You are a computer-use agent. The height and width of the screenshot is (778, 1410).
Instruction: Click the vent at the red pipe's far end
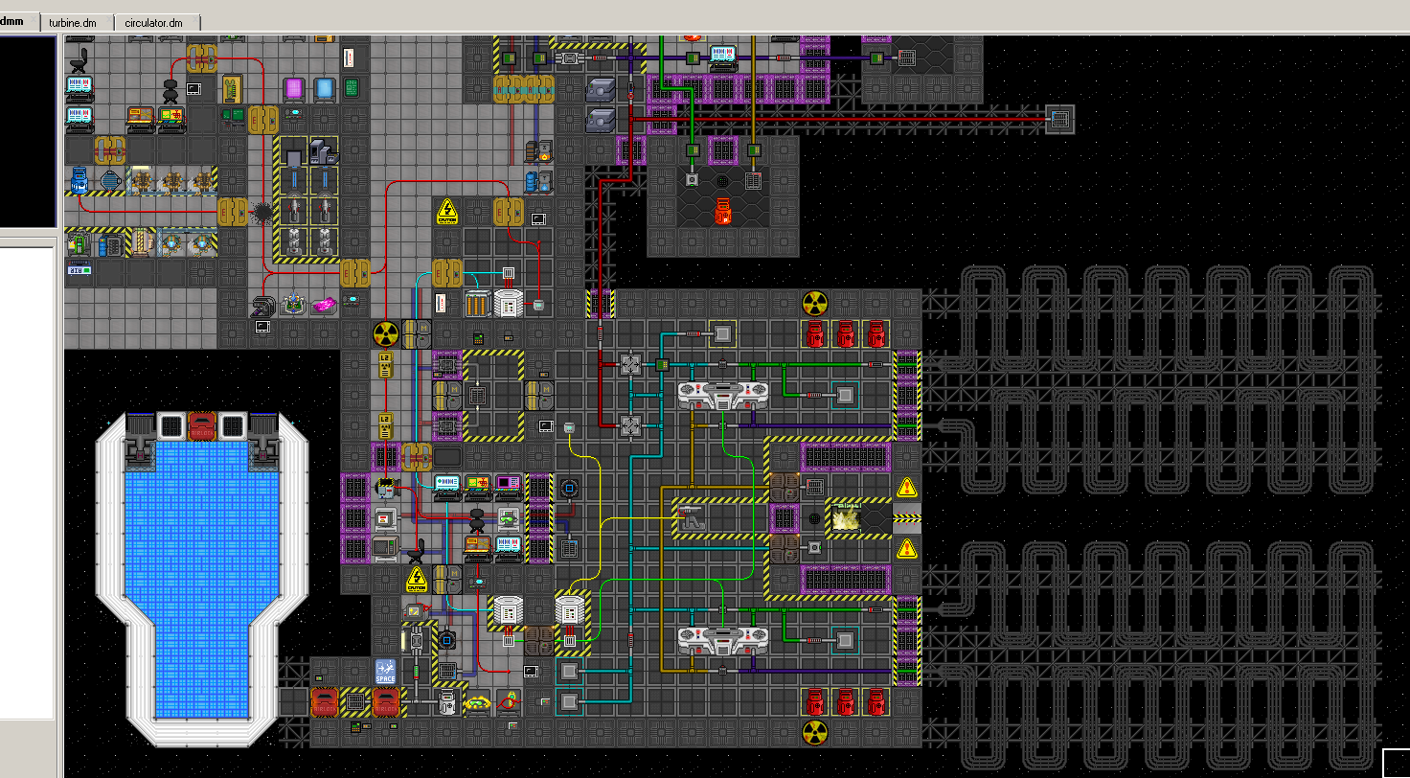click(1060, 120)
